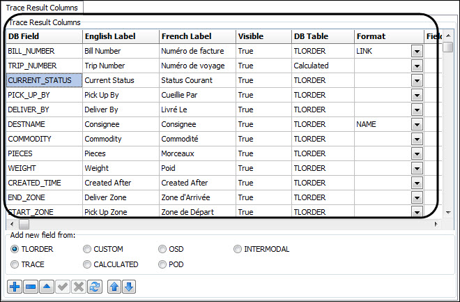The height and width of the screenshot is (302, 460).
Task: Click the checkmark icon to post changes
Action: pos(63,287)
